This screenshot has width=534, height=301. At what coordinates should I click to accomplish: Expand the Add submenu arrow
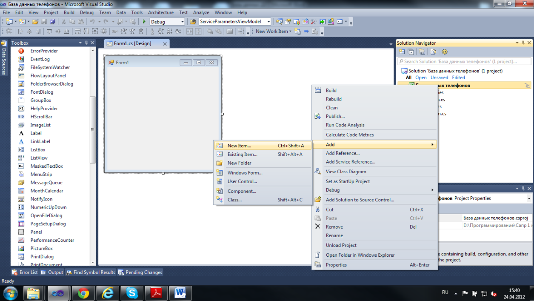[x=432, y=145]
